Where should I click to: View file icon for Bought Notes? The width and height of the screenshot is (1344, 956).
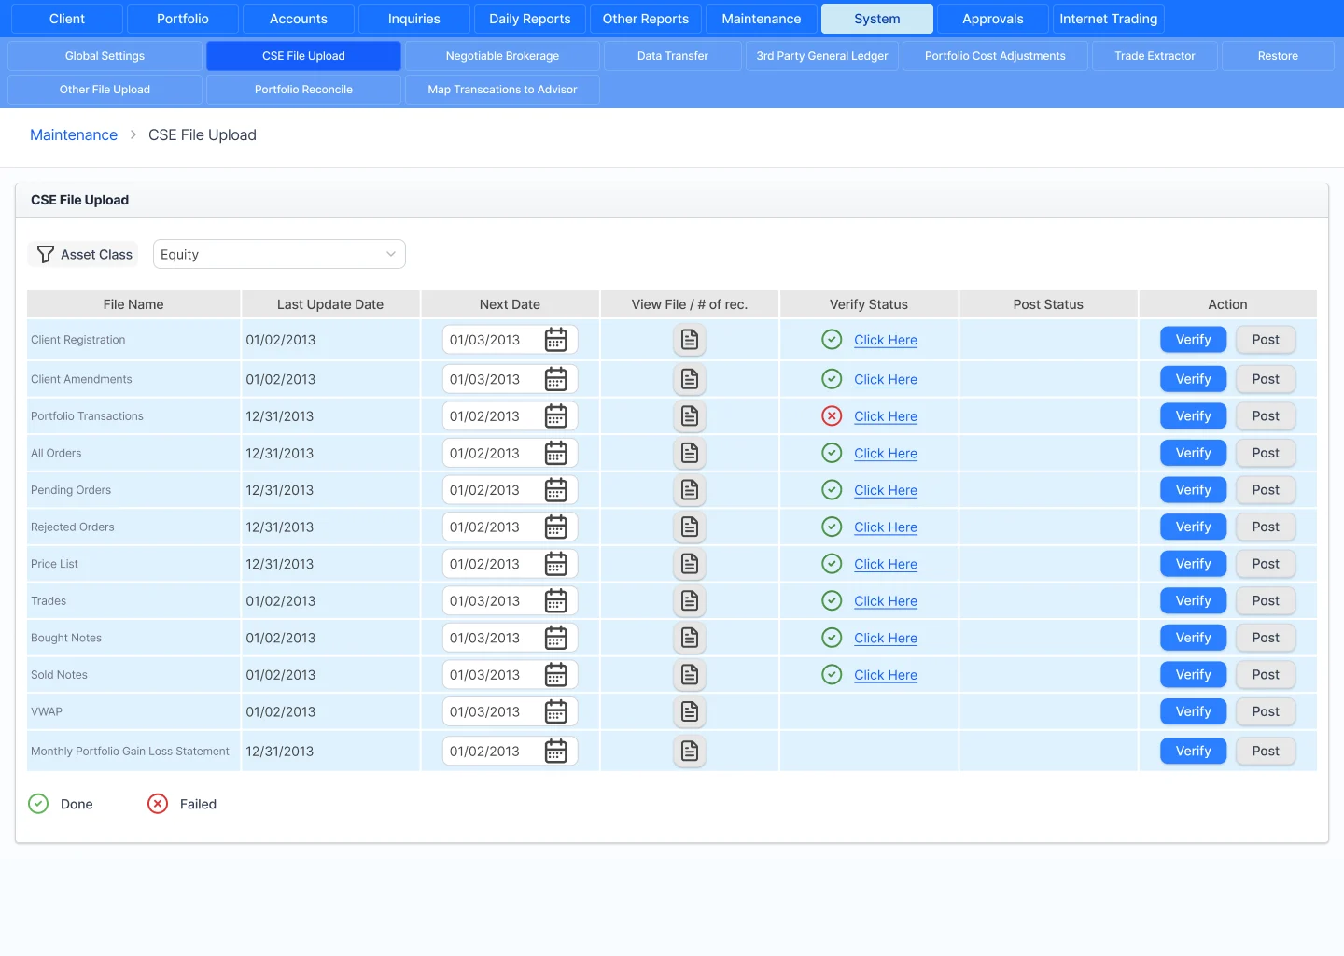690,638
